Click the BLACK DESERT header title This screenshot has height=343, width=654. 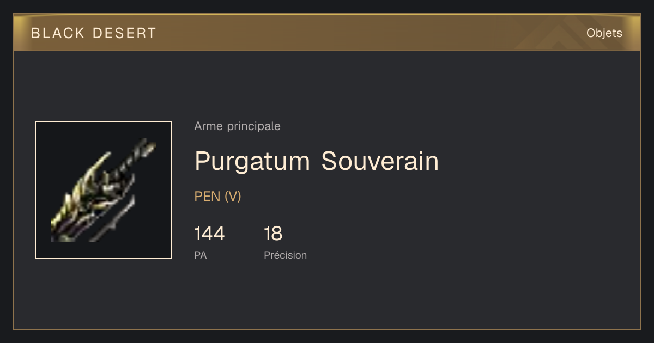coord(94,33)
